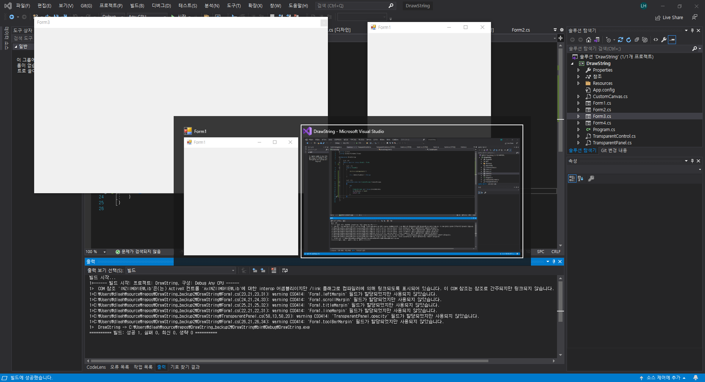Click Visual Studio logo icon

[8, 6]
